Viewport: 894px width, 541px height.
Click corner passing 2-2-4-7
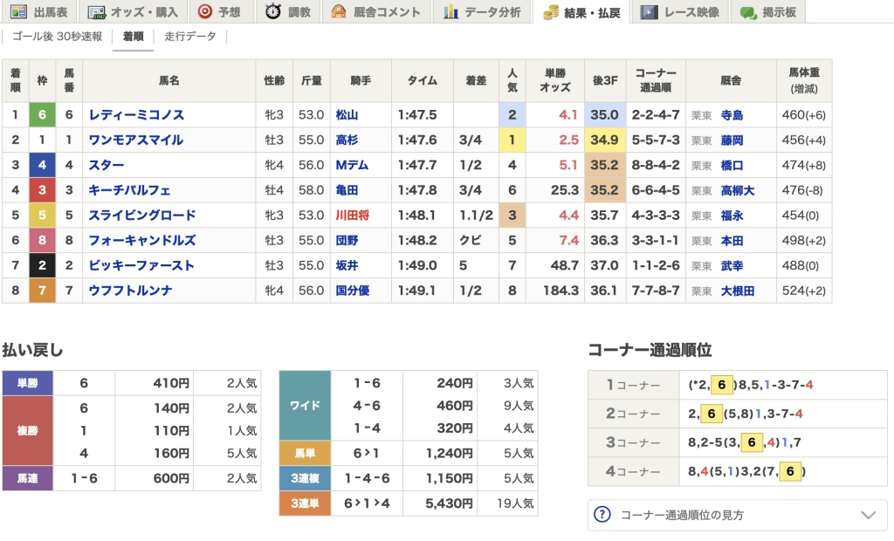656,114
